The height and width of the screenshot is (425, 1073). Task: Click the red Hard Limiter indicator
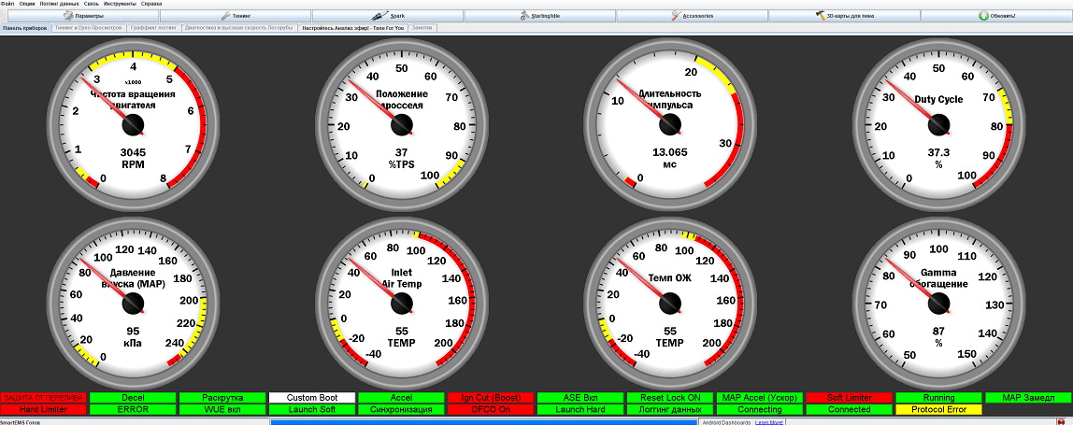44,409
